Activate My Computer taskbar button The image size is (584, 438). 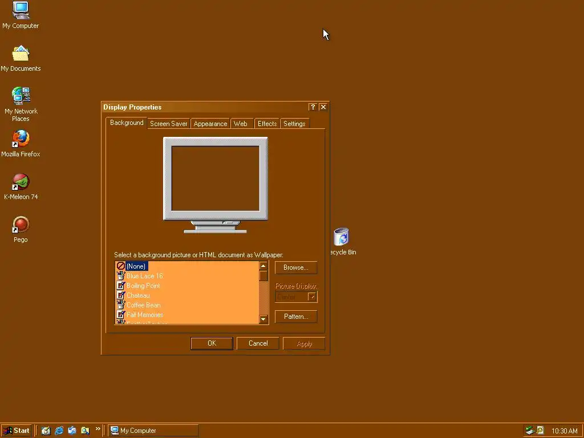pos(153,431)
